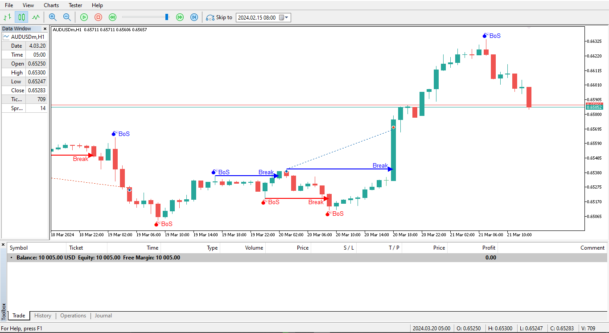The height and width of the screenshot is (333, 609).
Task: Switch chart to bar chart mode
Action: [x=7, y=17]
